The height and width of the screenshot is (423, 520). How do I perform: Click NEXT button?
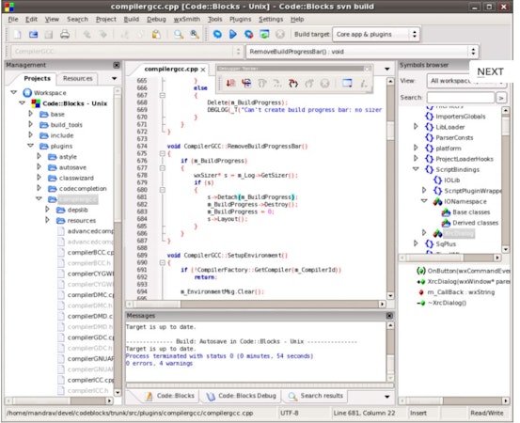(490, 71)
